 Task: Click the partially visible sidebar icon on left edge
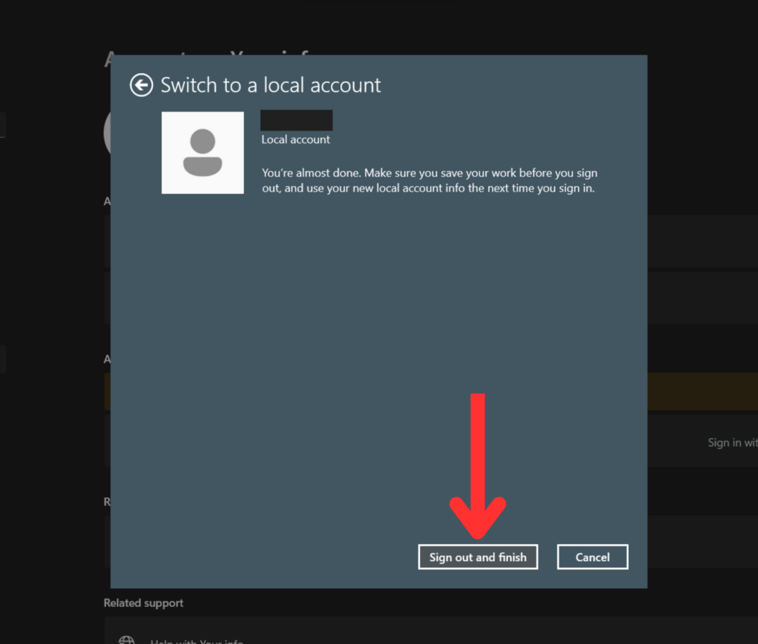3,125
